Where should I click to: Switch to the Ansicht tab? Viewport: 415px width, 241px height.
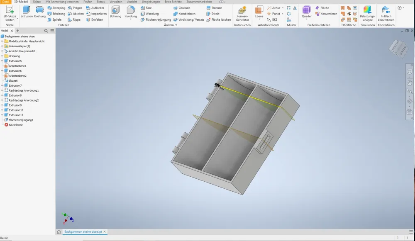[x=132, y=2]
